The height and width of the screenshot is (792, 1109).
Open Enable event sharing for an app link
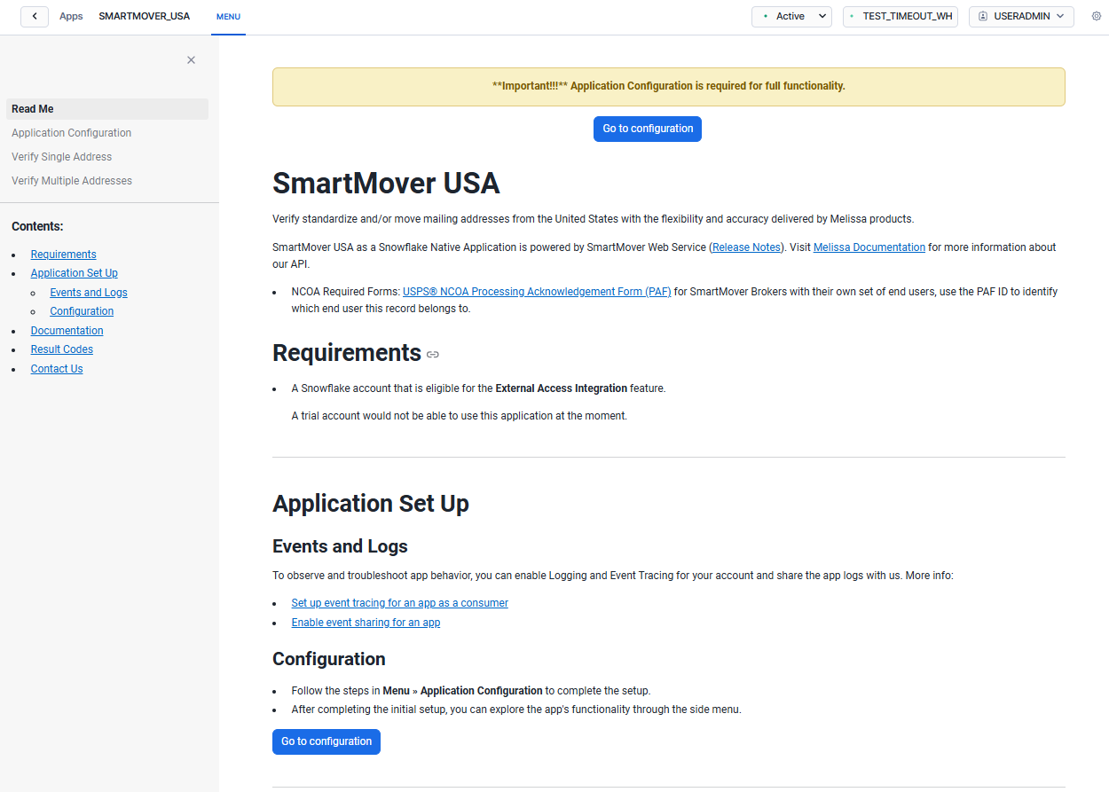pyautogui.click(x=366, y=623)
